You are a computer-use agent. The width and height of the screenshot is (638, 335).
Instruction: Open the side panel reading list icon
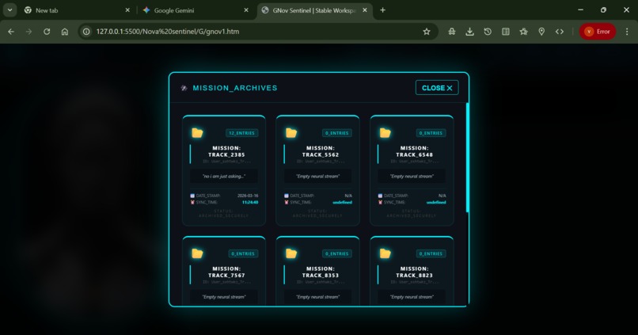click(x=505, y=32)
